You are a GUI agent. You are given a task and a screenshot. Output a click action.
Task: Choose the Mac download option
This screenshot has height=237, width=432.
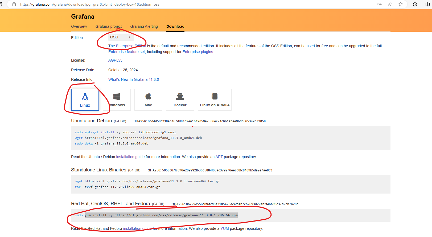[x=148, y=100]
